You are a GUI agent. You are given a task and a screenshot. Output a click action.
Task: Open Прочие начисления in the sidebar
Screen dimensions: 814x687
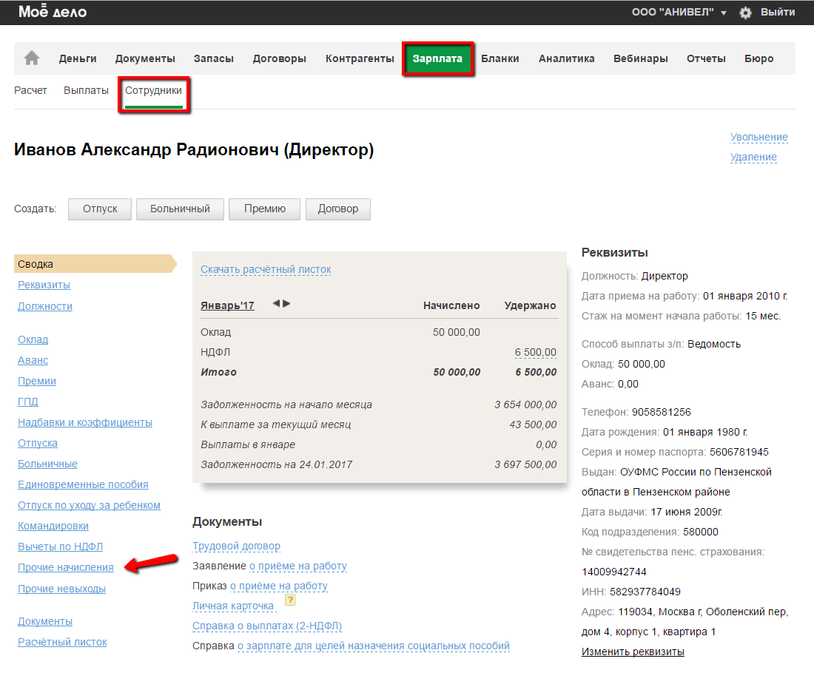click(66, 567)
